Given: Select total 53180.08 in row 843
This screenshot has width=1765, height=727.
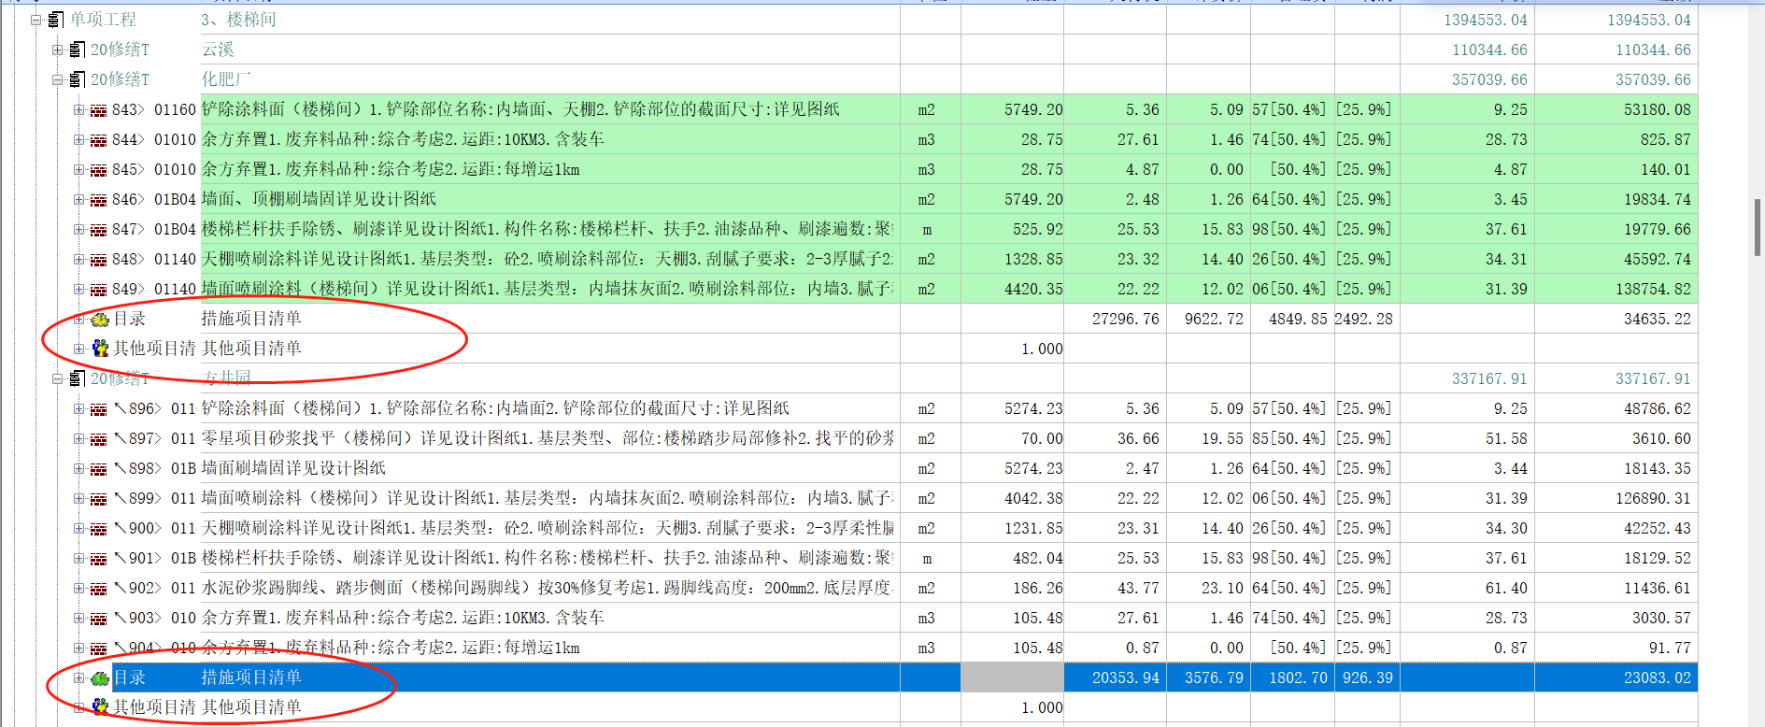Looking at the screenshot, I should pos(1657,109).
